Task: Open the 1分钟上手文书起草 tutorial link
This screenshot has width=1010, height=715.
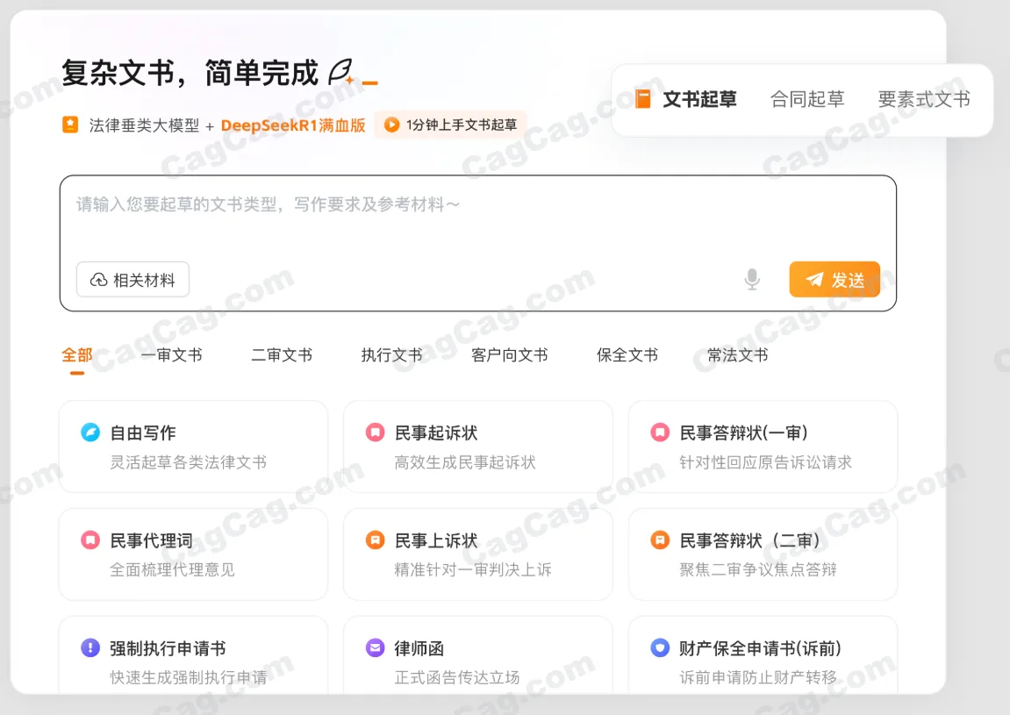Action: 451,125
